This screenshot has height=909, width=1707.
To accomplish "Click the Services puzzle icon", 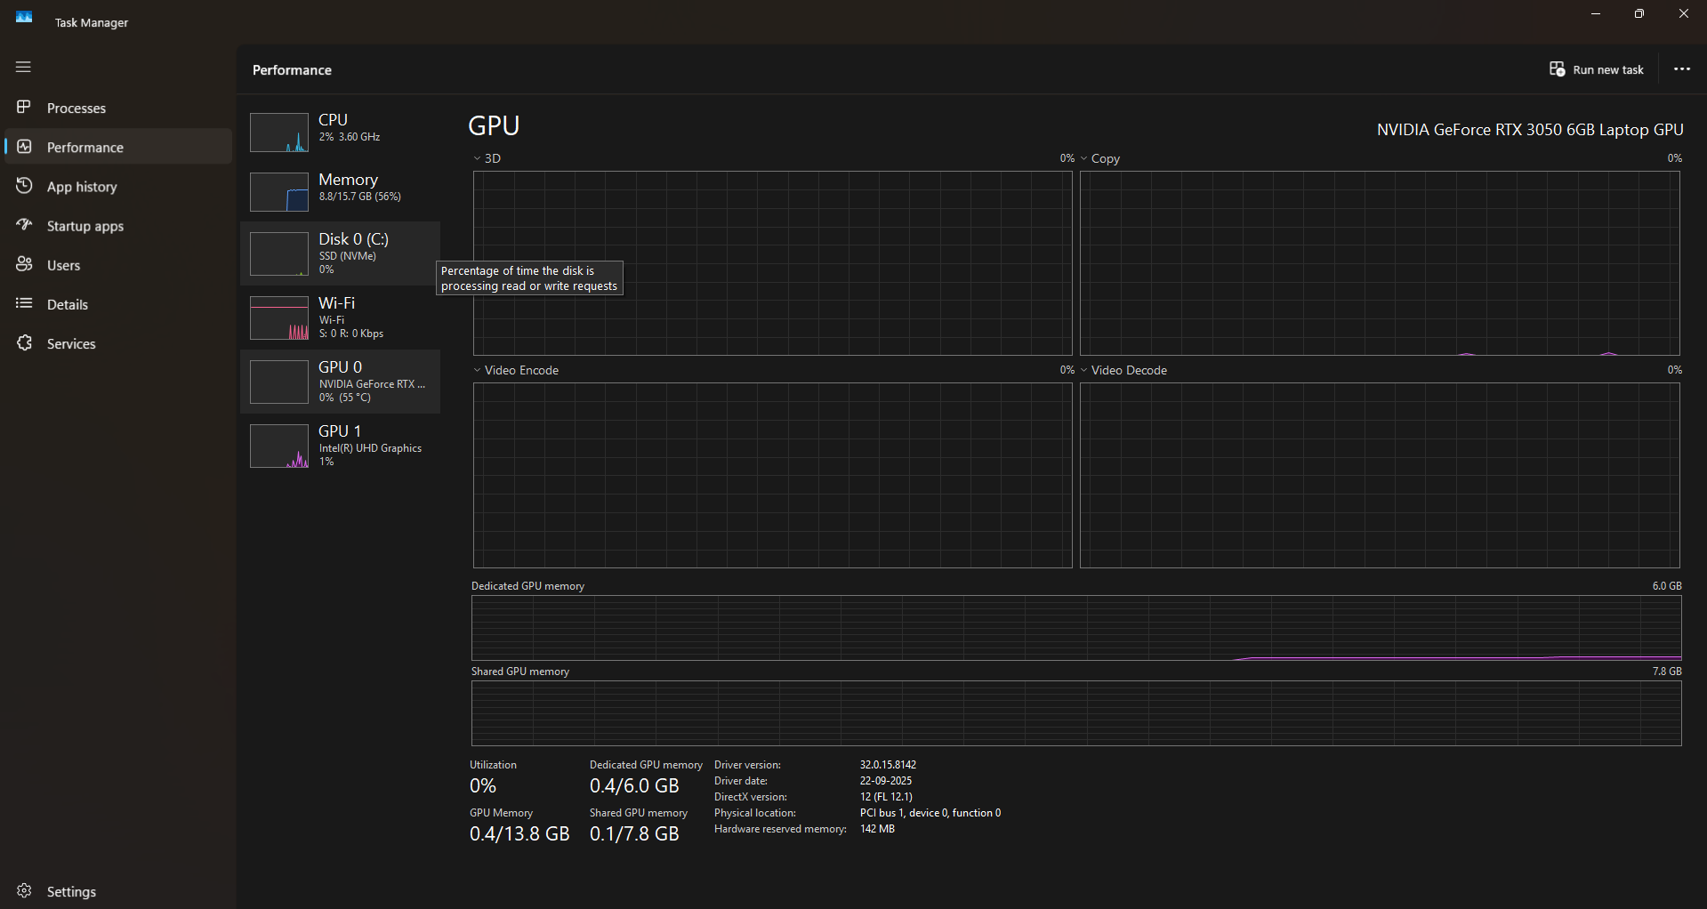I will 24,343.
